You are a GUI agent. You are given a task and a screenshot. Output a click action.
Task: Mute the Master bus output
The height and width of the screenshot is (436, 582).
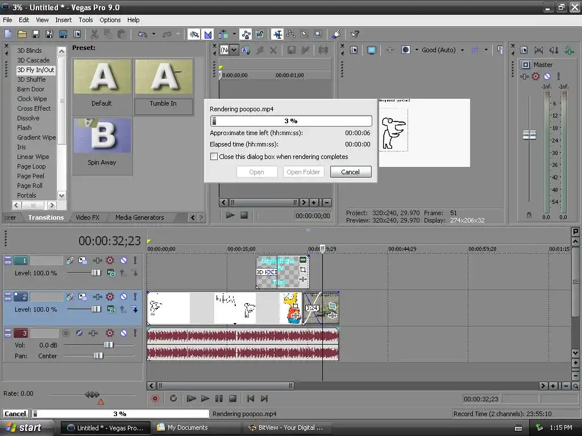pyautogui.click(x=547, y=77)
